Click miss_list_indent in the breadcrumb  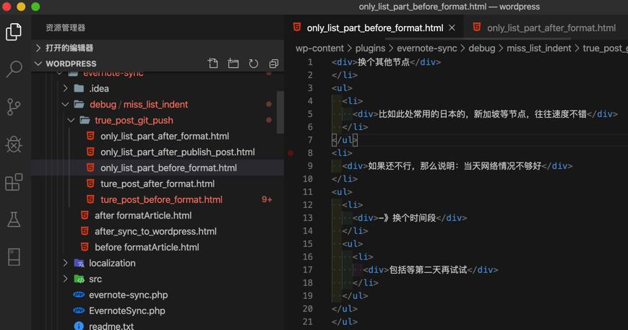point(538,48)
